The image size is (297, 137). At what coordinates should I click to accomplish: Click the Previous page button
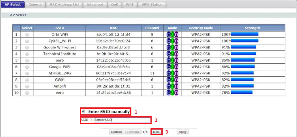(x=133, y=132)
